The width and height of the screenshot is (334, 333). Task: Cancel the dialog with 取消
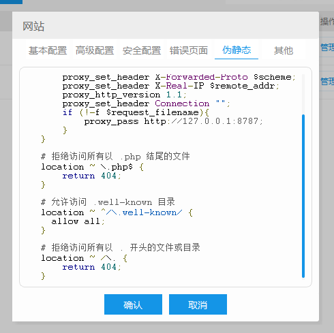tap(198, 304)
